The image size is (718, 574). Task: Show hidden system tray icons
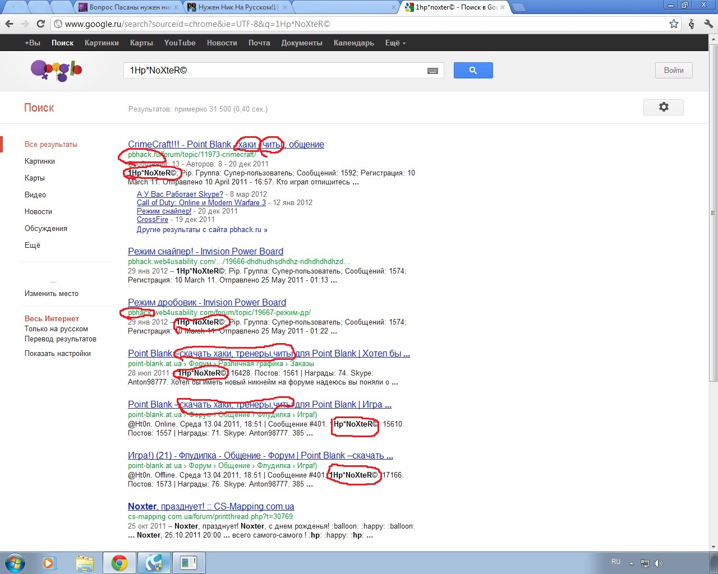(631, 563)
